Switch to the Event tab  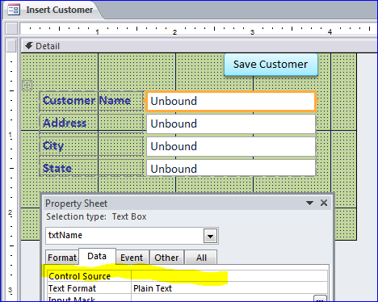tap(132, 258)
